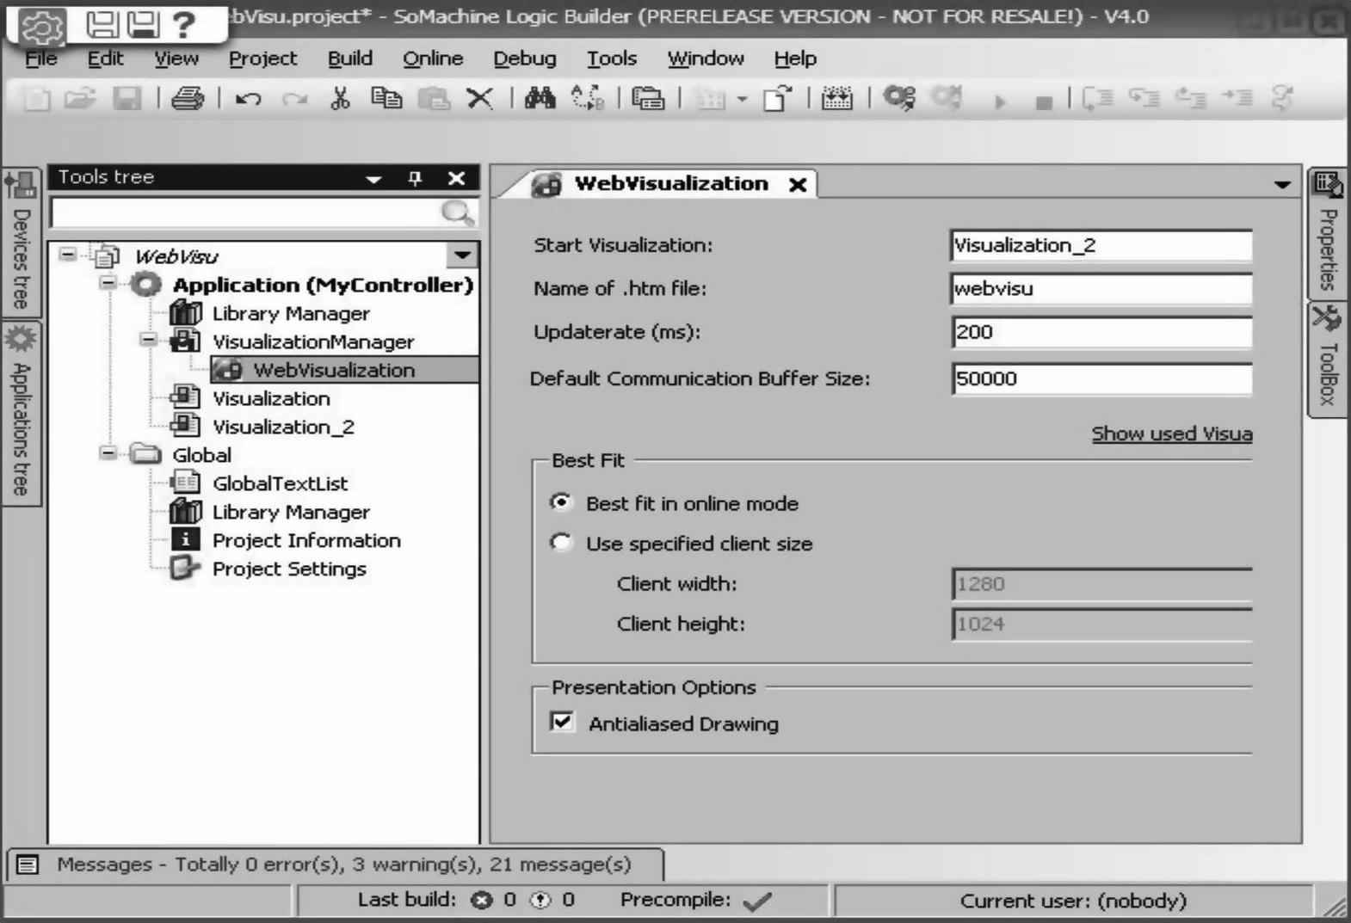Click the Default Communication Buffer Size field
Screen dimensions: 1351x923
pyautogui.click(x=1101, y=378)
